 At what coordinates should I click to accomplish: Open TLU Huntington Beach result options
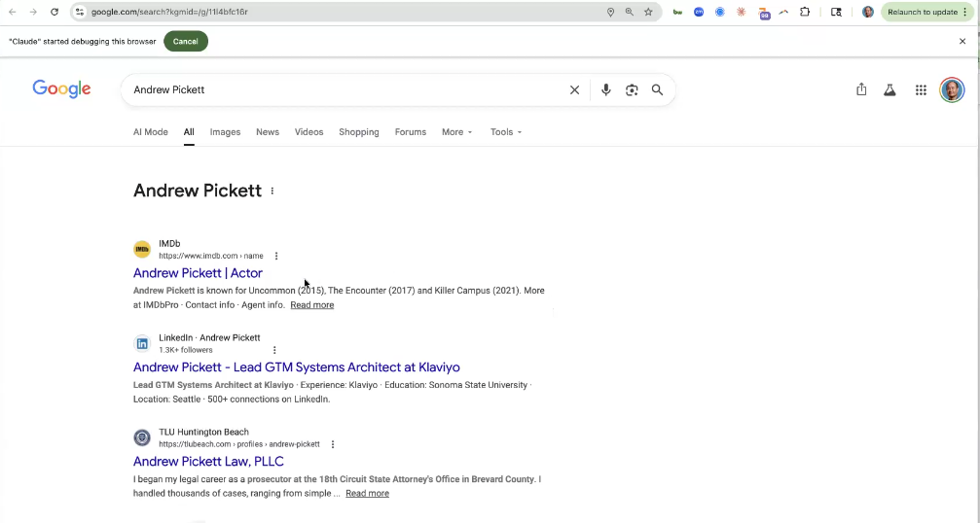[x=333, y=444]
